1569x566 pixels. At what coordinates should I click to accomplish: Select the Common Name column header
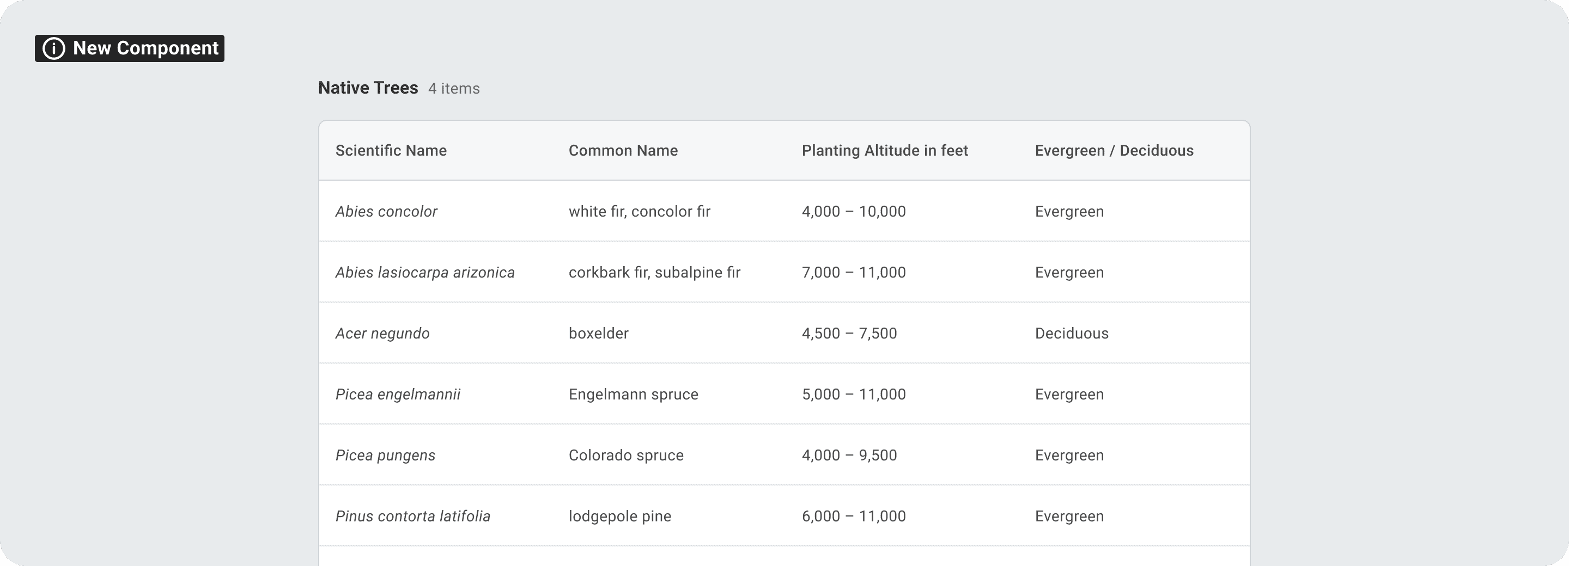coord(623,151)
